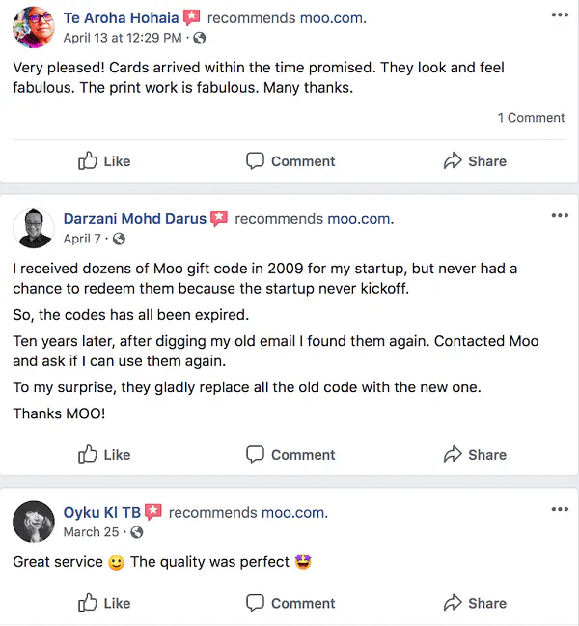
Task: Open the April 13 at 12:29 PM timestamp
Action: [123, 38]
